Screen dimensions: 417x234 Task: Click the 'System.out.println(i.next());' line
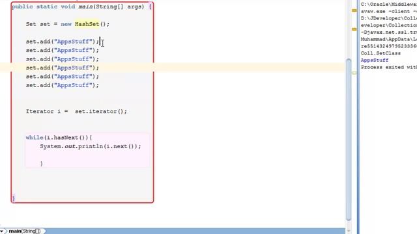[x=91, y=146]
